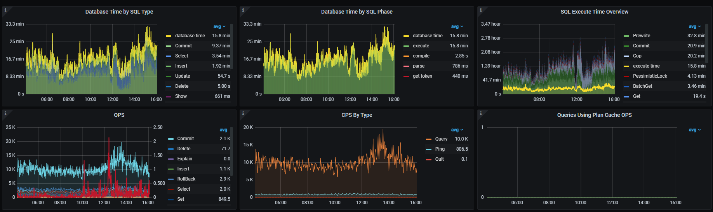Click red swatch next to PessimisticLock
713x212 pixels.
(x=626, y=76)
